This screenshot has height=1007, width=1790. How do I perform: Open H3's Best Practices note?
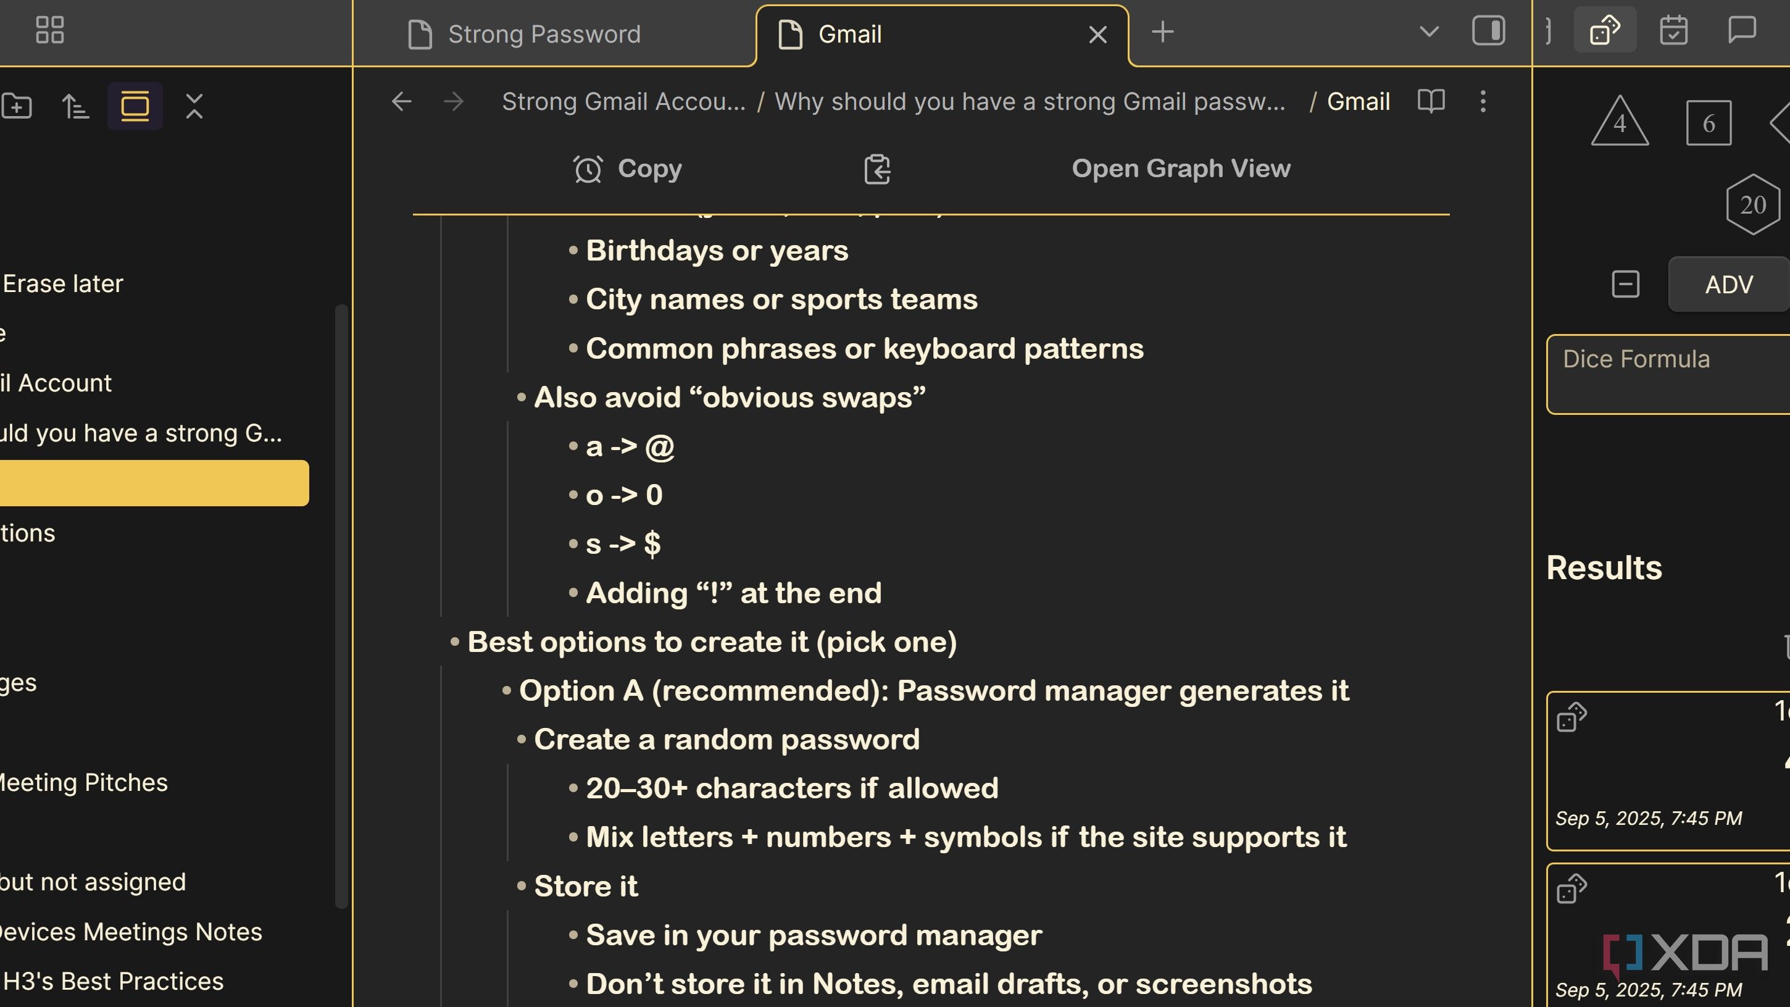[112, 981]
